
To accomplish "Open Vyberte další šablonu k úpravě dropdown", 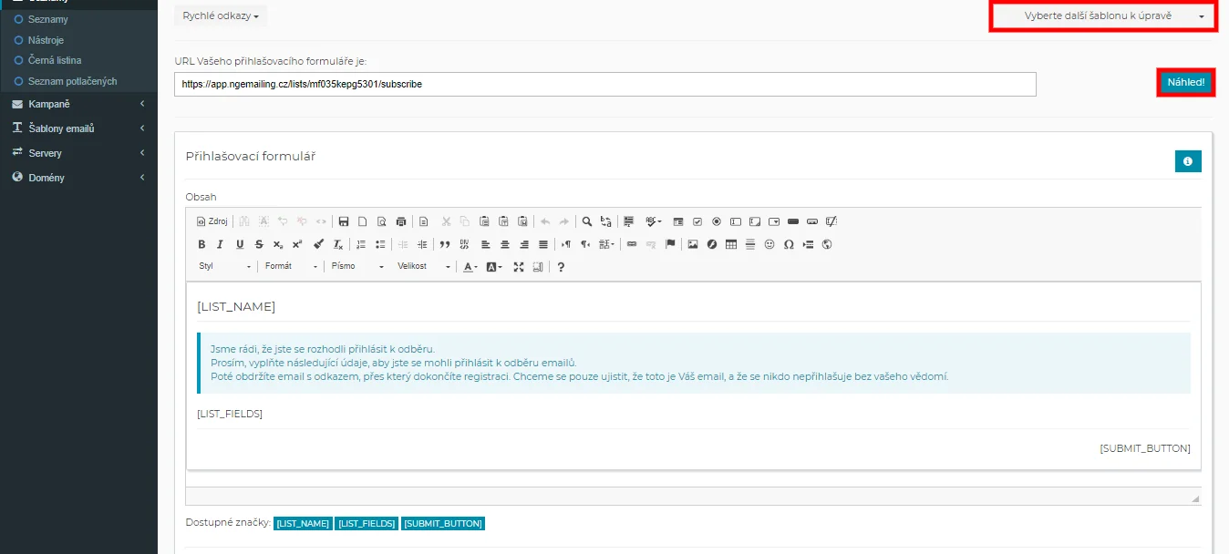I will (x=1102, y=16).
